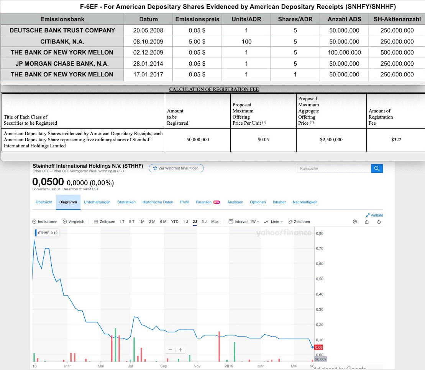Viewport: 425px width, 370px height.
Task: Click the search magnifier icon
Action: point(377,168)
